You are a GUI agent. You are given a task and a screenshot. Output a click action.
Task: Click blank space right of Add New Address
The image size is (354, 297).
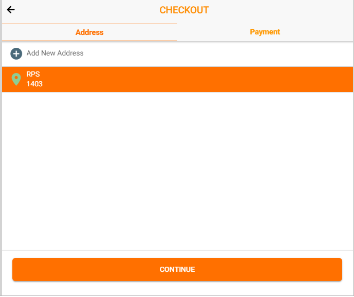(x=217, y=54)
